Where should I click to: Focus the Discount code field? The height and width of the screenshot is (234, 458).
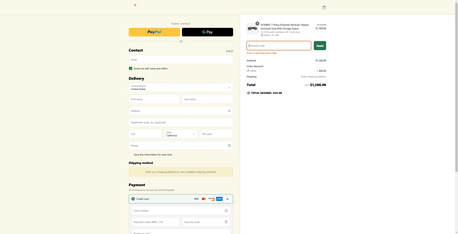click(279, 46)
